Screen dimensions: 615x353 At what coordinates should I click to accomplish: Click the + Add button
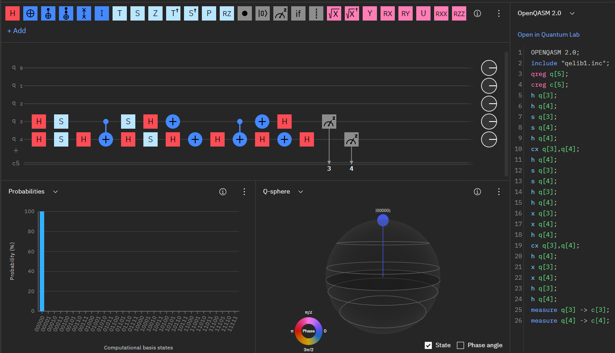point(17,31)
